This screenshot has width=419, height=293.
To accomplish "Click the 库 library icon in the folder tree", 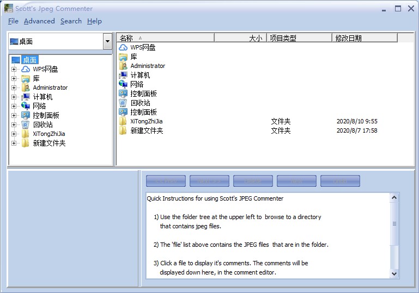I will tap(26, 79).
